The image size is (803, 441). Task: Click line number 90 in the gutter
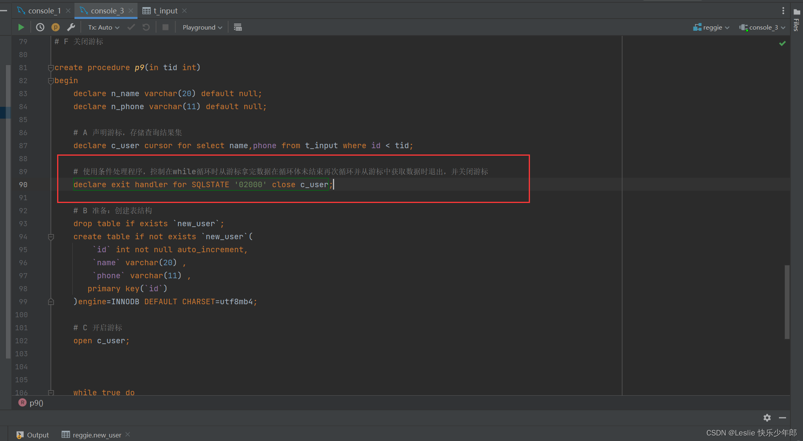(x=23, y=185)
